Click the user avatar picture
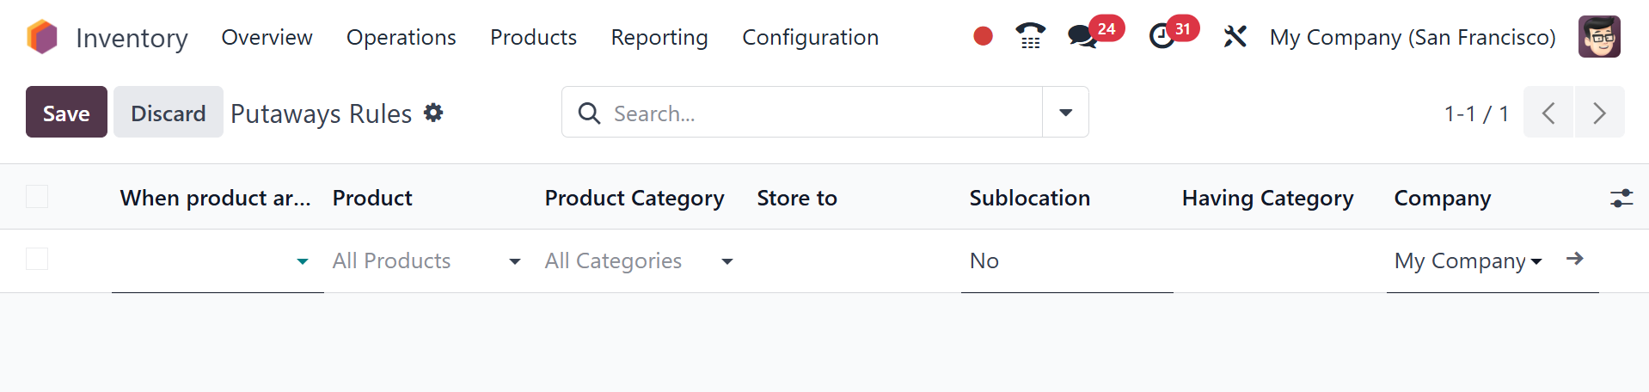Image resolution: width=1649 pixels, height=392 pixels. (x=1599, y=37)
